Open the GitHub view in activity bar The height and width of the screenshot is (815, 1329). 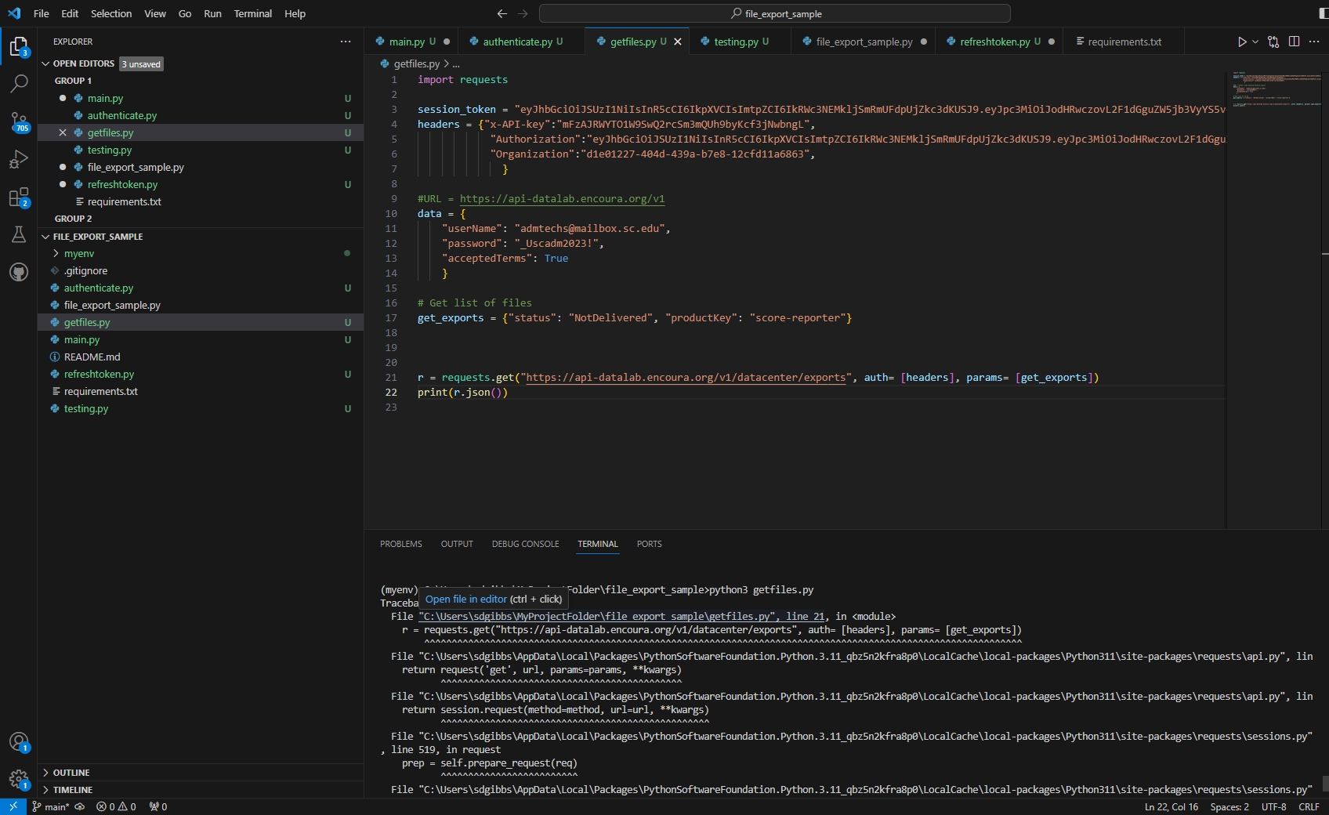pos(19,272)
